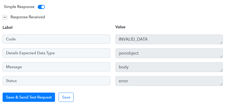
Task: Click the Response Received heading text
Action: 28,17
